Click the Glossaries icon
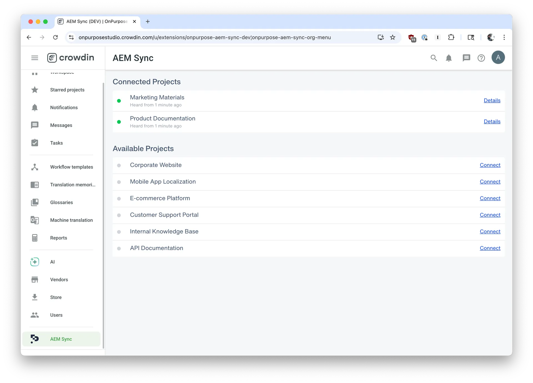The width and height of the screenshot is (533, 383). (35, 202)
